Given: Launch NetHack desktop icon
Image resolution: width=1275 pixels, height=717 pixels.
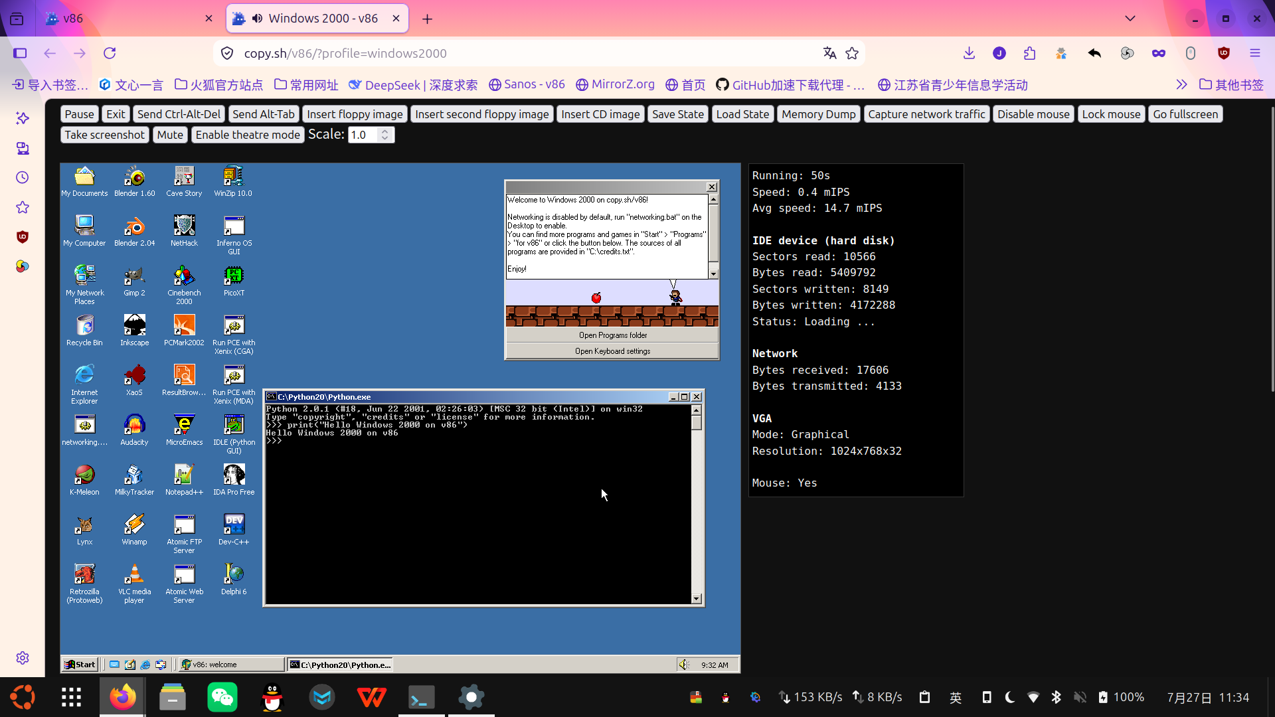Looking at the screenshot, I should tap(184, 231).
